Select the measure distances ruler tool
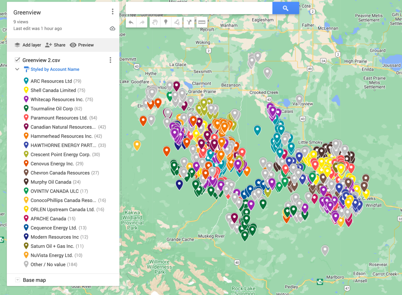The image size is (402, 295). pos(202,22)
